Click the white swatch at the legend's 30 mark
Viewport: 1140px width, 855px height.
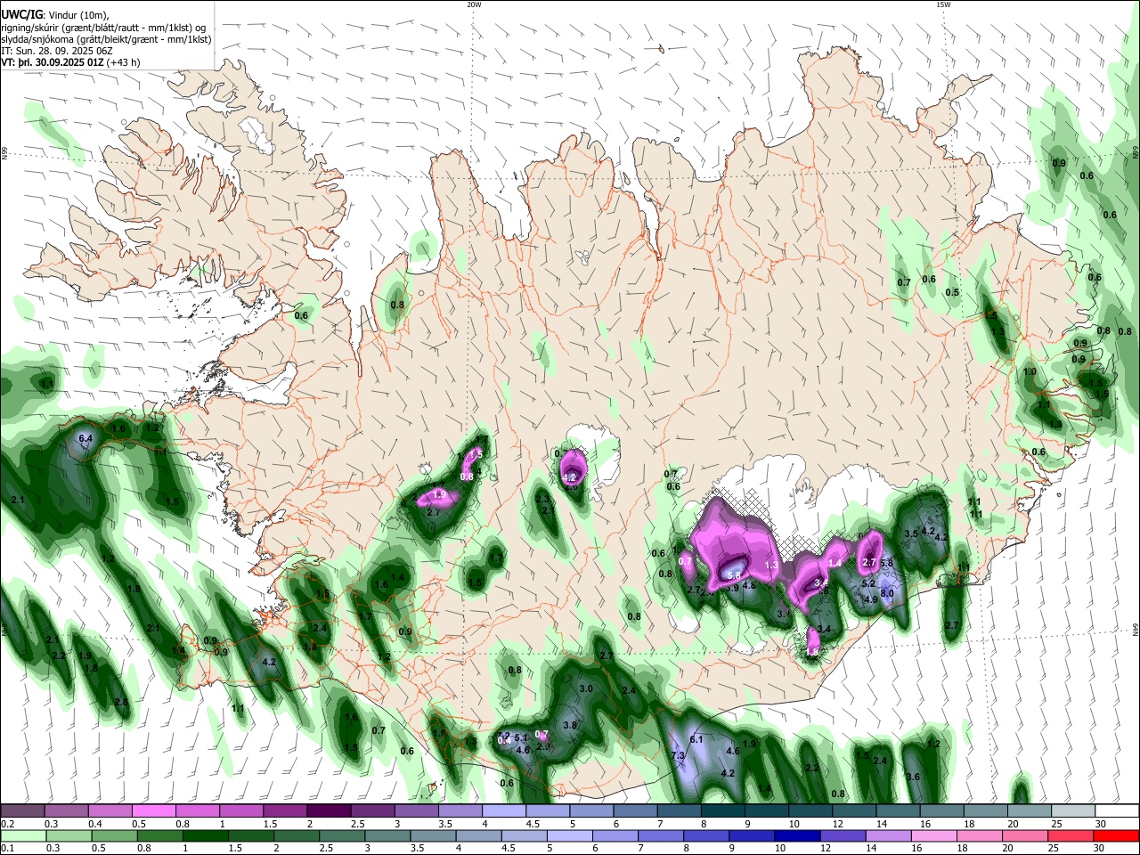(x=1117, y=810)
